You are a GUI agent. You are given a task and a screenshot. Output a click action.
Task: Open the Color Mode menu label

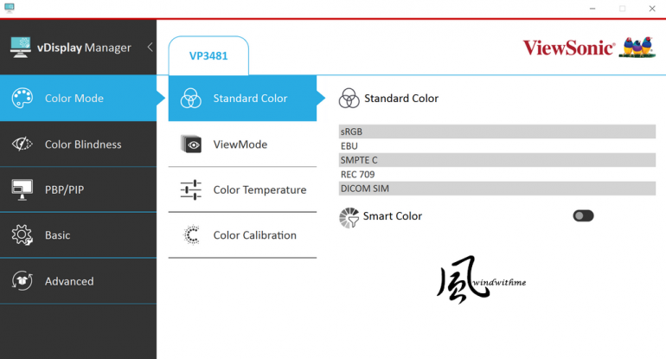point(74,98)
